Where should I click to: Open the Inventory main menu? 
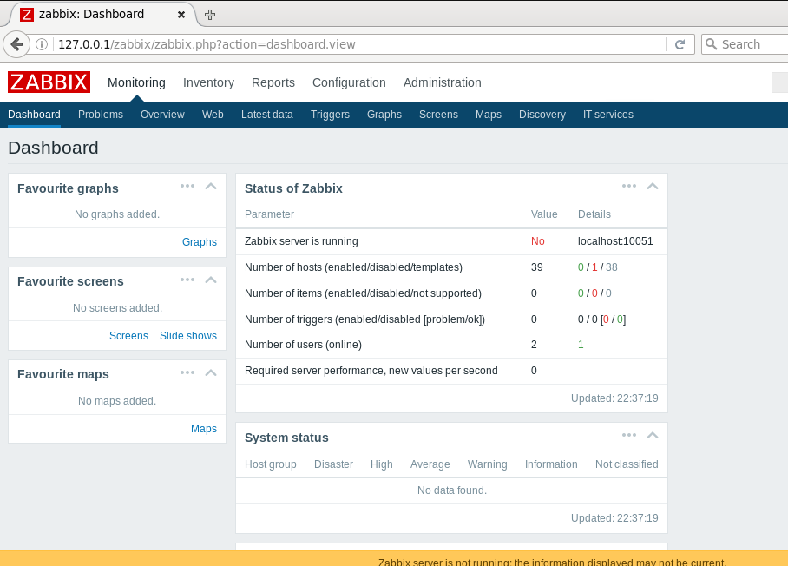coord(208,82)
